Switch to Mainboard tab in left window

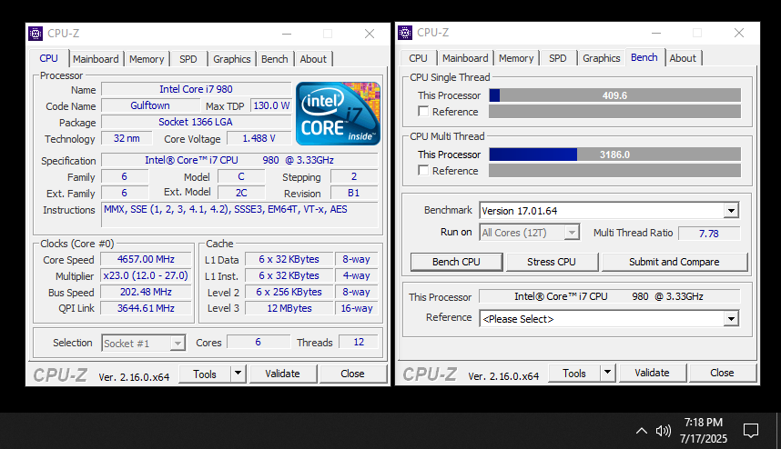96,59
